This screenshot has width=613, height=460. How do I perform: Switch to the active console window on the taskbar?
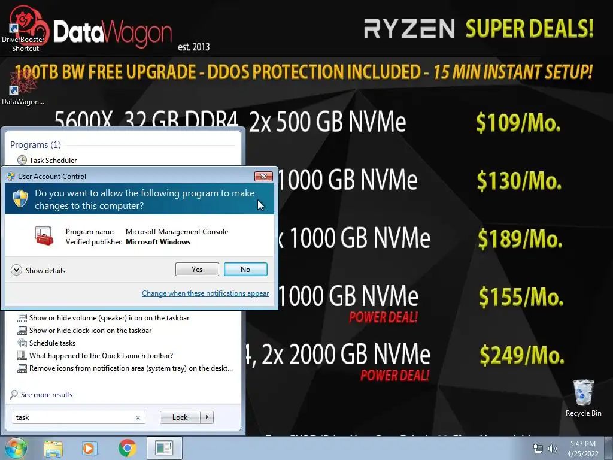tap(165, 448)
